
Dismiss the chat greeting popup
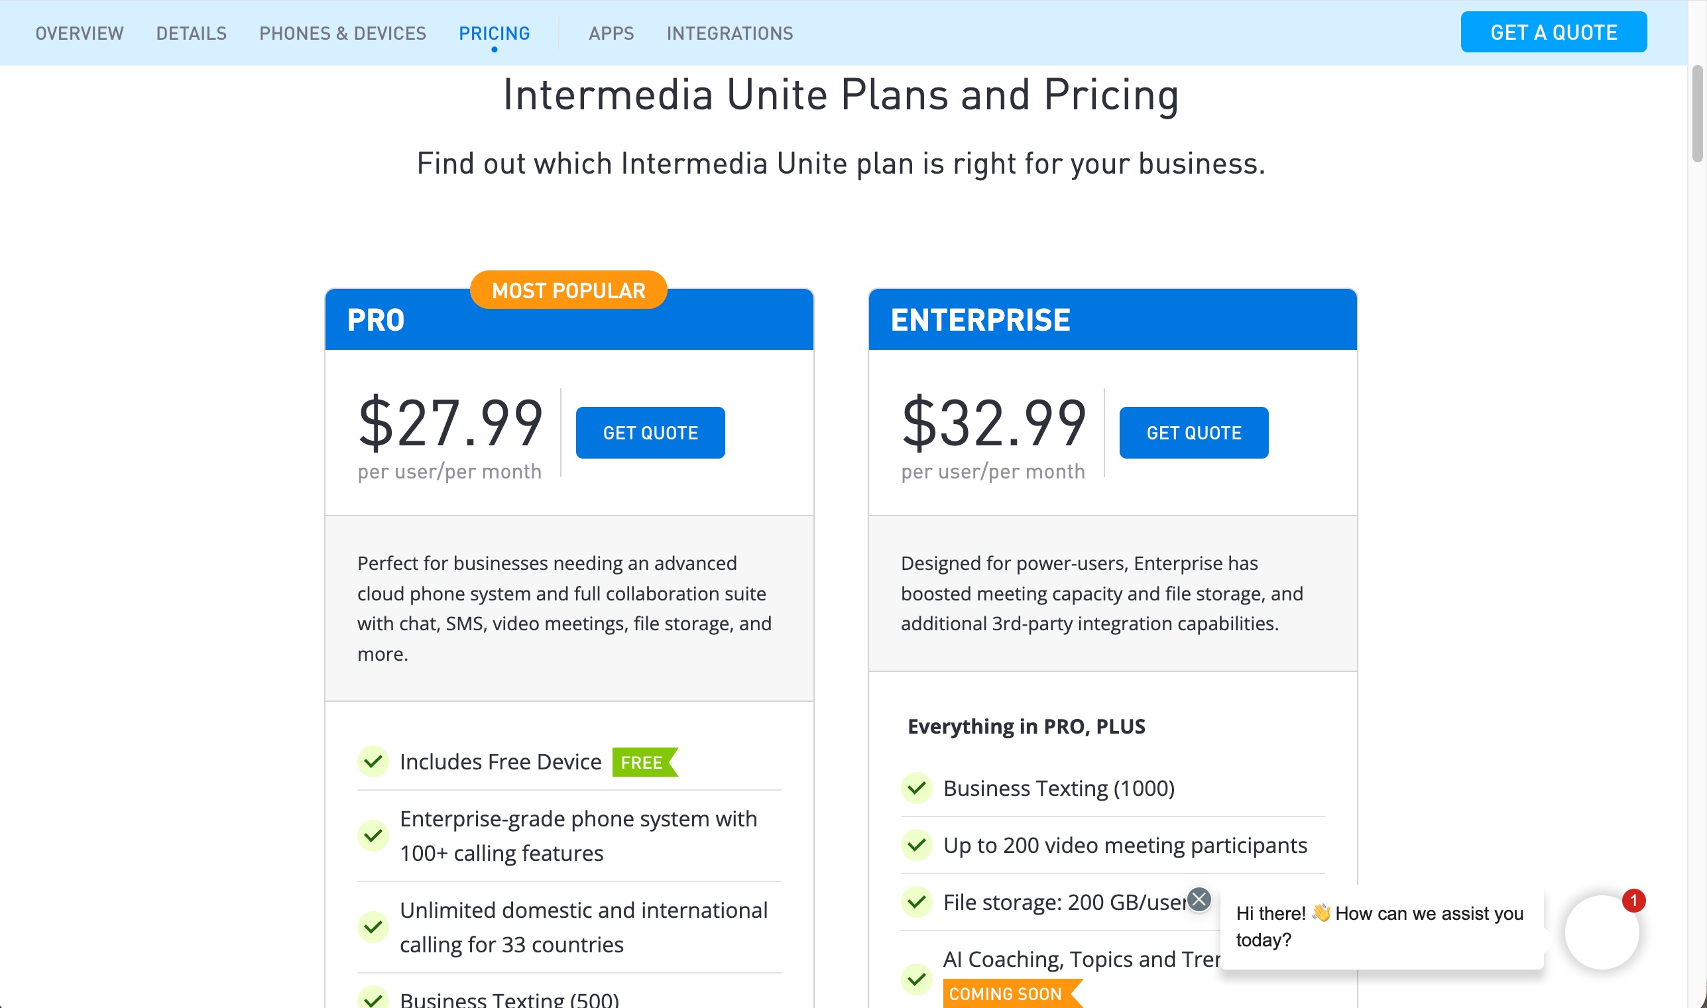[x=1201, y=899]
